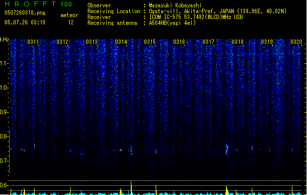
Task: Click the name Masayuki Kobayashi
Action: [175, 5]
